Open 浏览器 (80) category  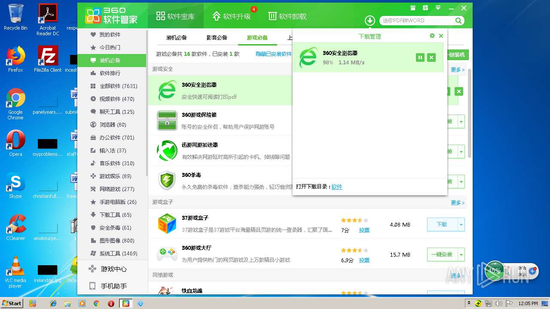[x=112, y=124]
